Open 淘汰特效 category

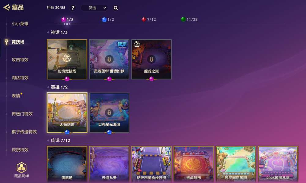point(20,78)
